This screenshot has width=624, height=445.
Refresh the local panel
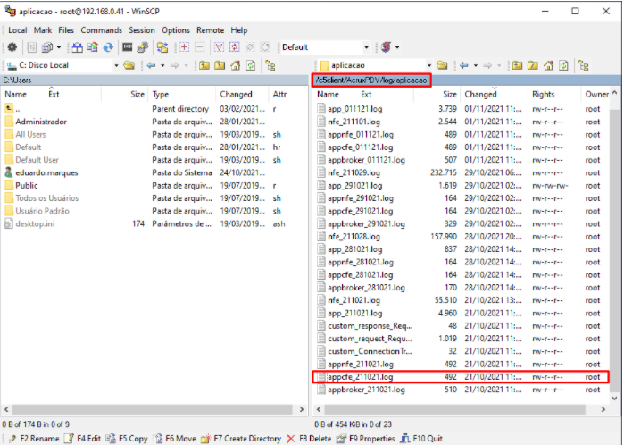click(251, 65)
